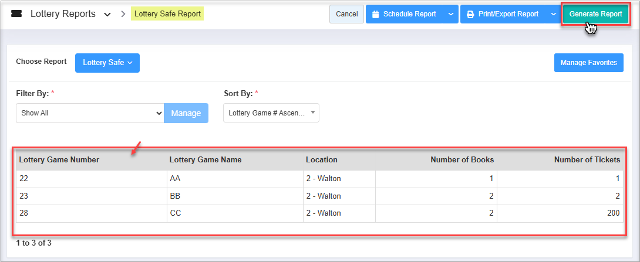Screen dimensions: 640x262
Task: Click the Number of Books column header
Action: (x=462, y=159)
